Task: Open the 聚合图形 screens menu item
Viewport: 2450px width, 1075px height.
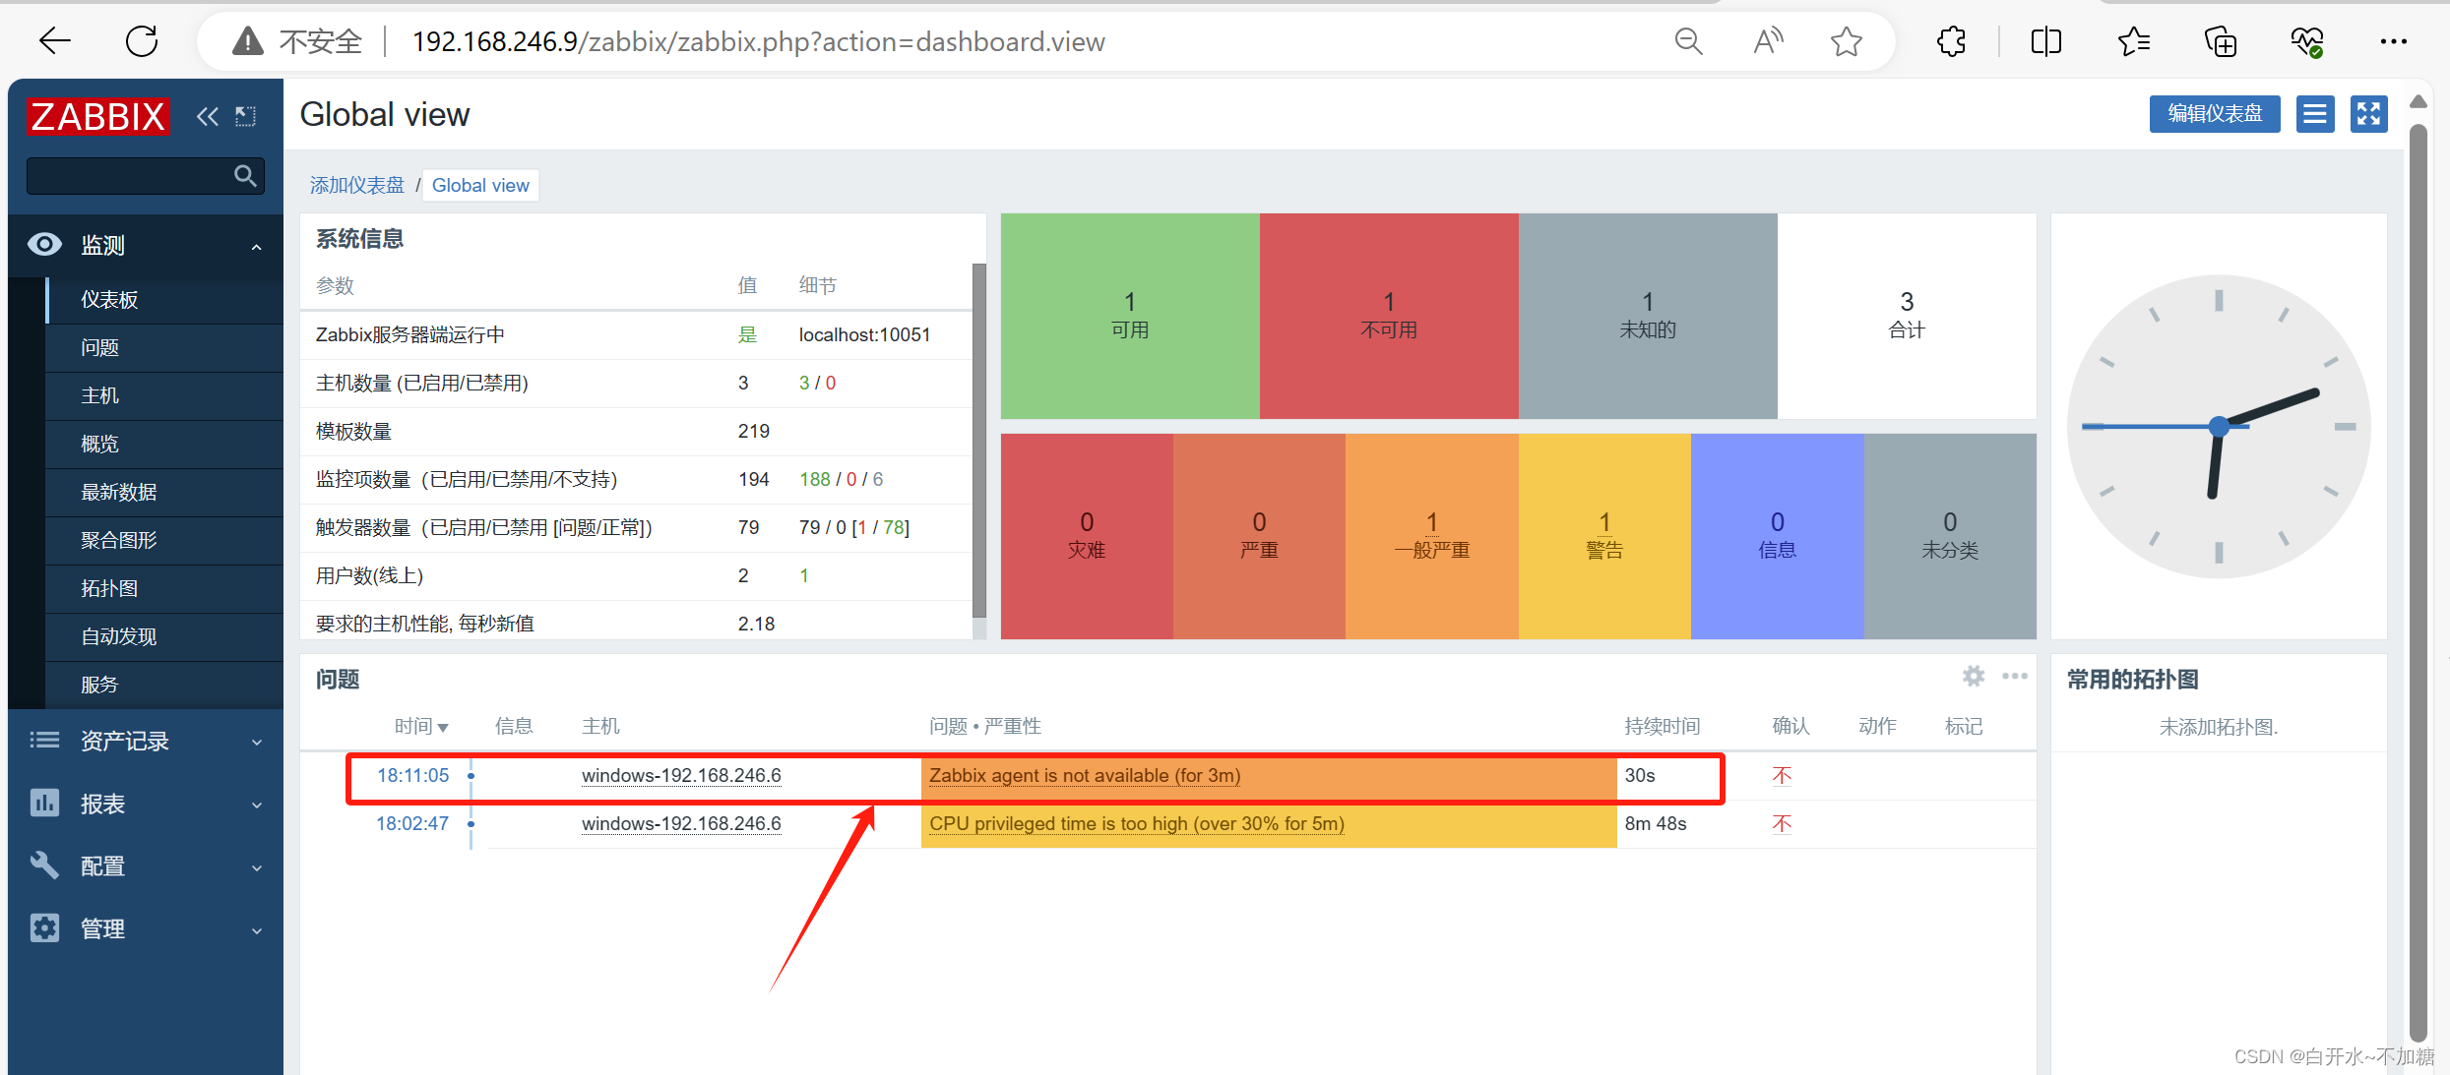Action: pyautogui.click(x=163, y=540)
